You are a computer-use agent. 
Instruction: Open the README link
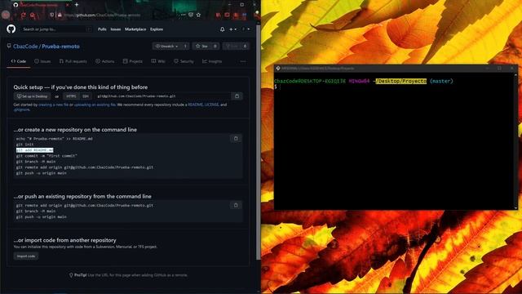pyautogui.click(x=196, y=105)
